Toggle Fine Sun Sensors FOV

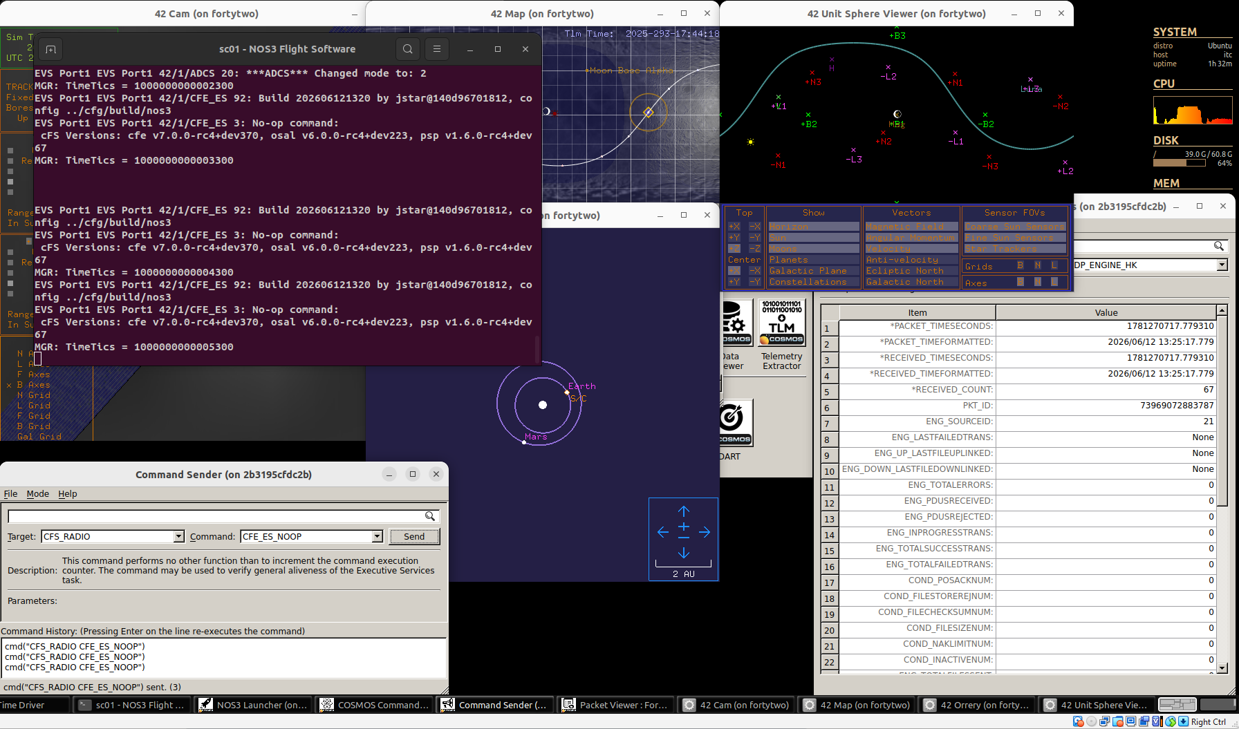1015,238
